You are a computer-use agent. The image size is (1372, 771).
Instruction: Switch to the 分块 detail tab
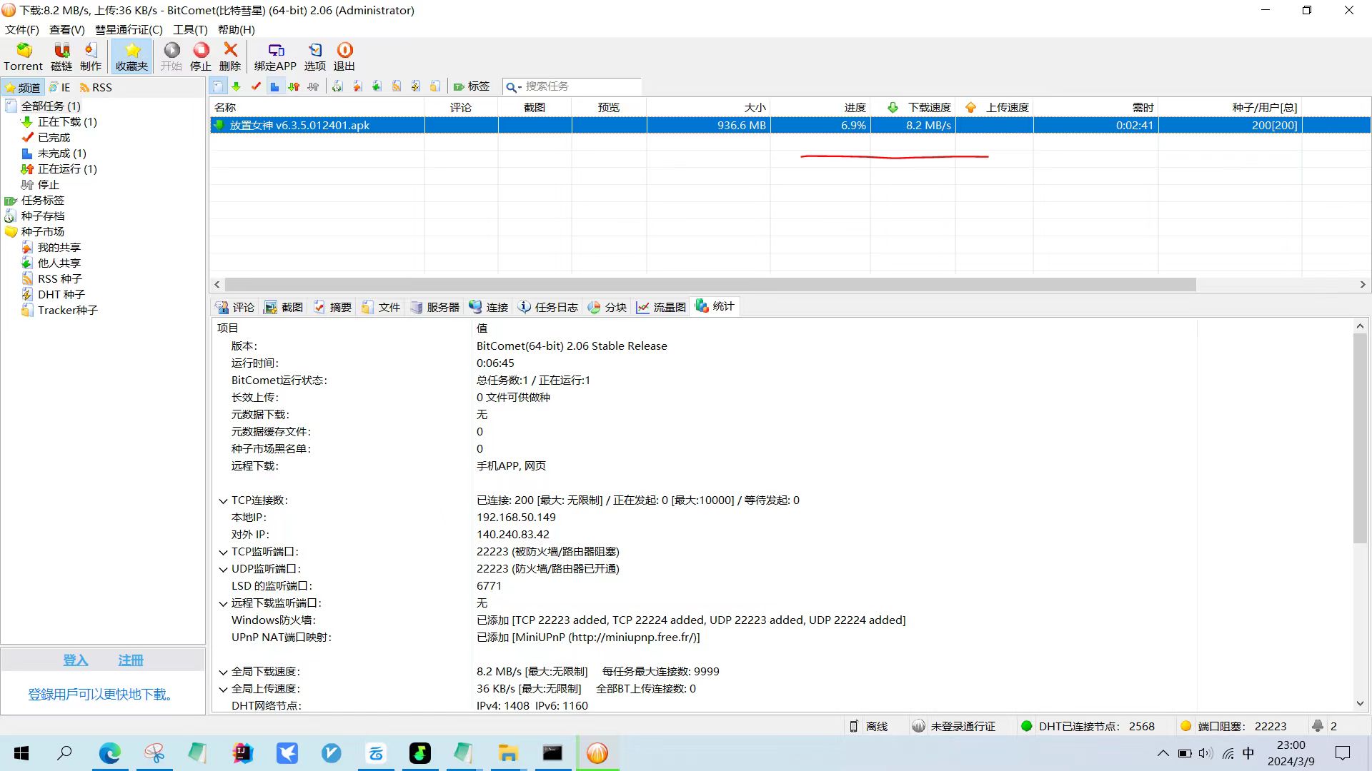point(607,307)
